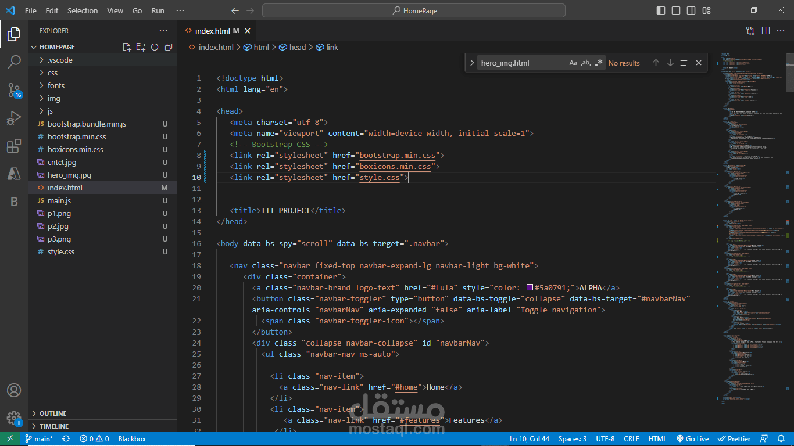Go to previous match in find widget
The image size is (794, 446).
coord(656,63)
